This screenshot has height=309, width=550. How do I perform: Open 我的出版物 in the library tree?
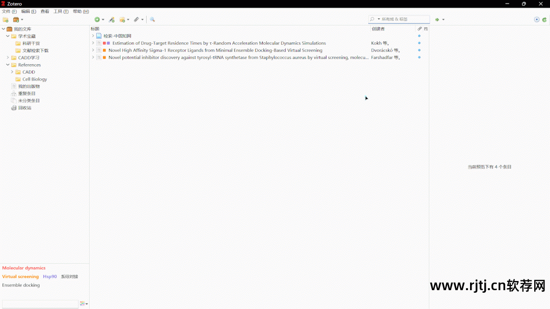(29, 86)
